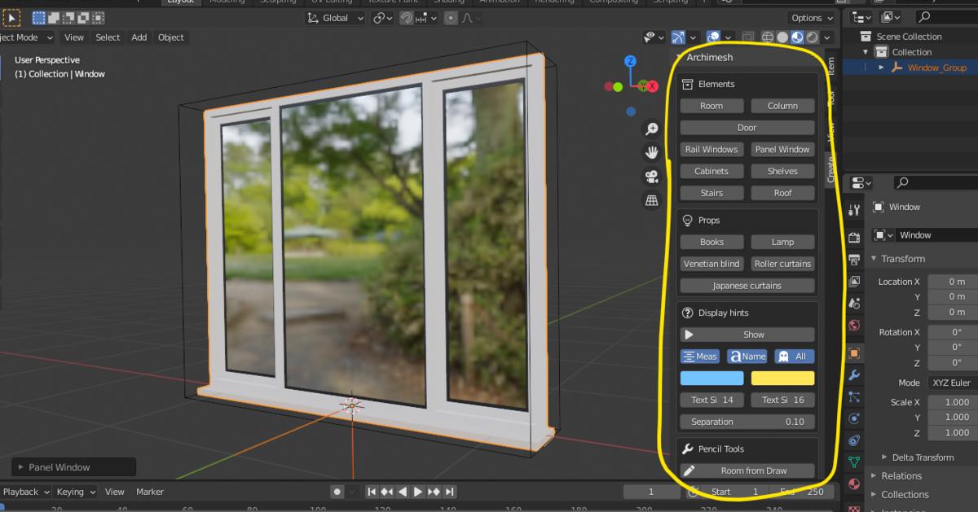Screen dimensions: 978x512
Task: Collapse the Transform panel
Action: coord(874,259)
